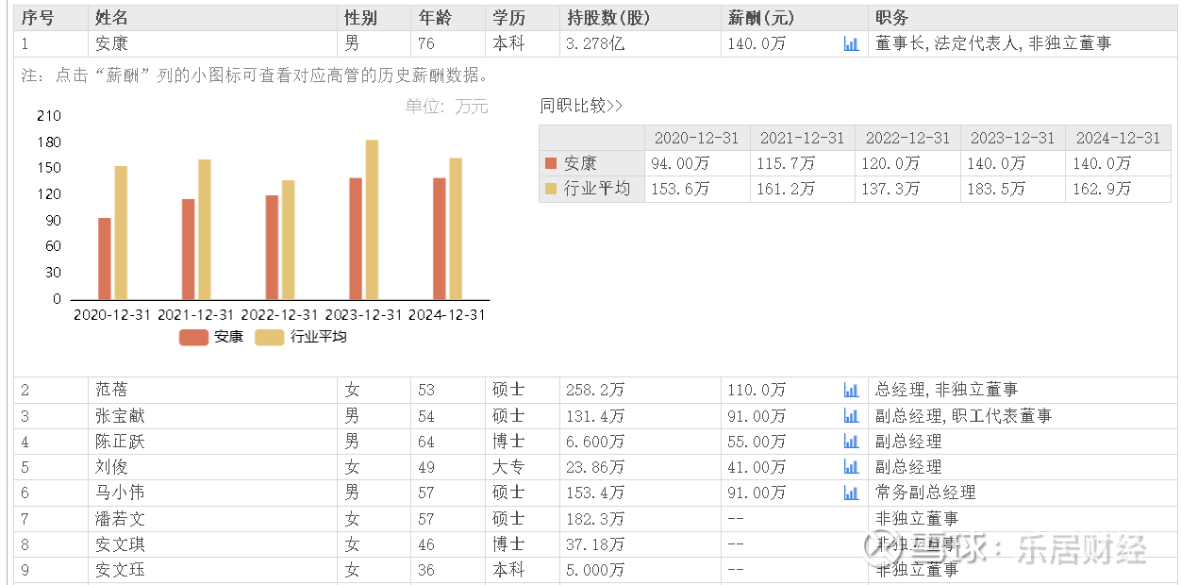The height and width of the screenshot is (585, 1181).
Task: Select the name 安文琪 in the table
Action: coord(120,544)
